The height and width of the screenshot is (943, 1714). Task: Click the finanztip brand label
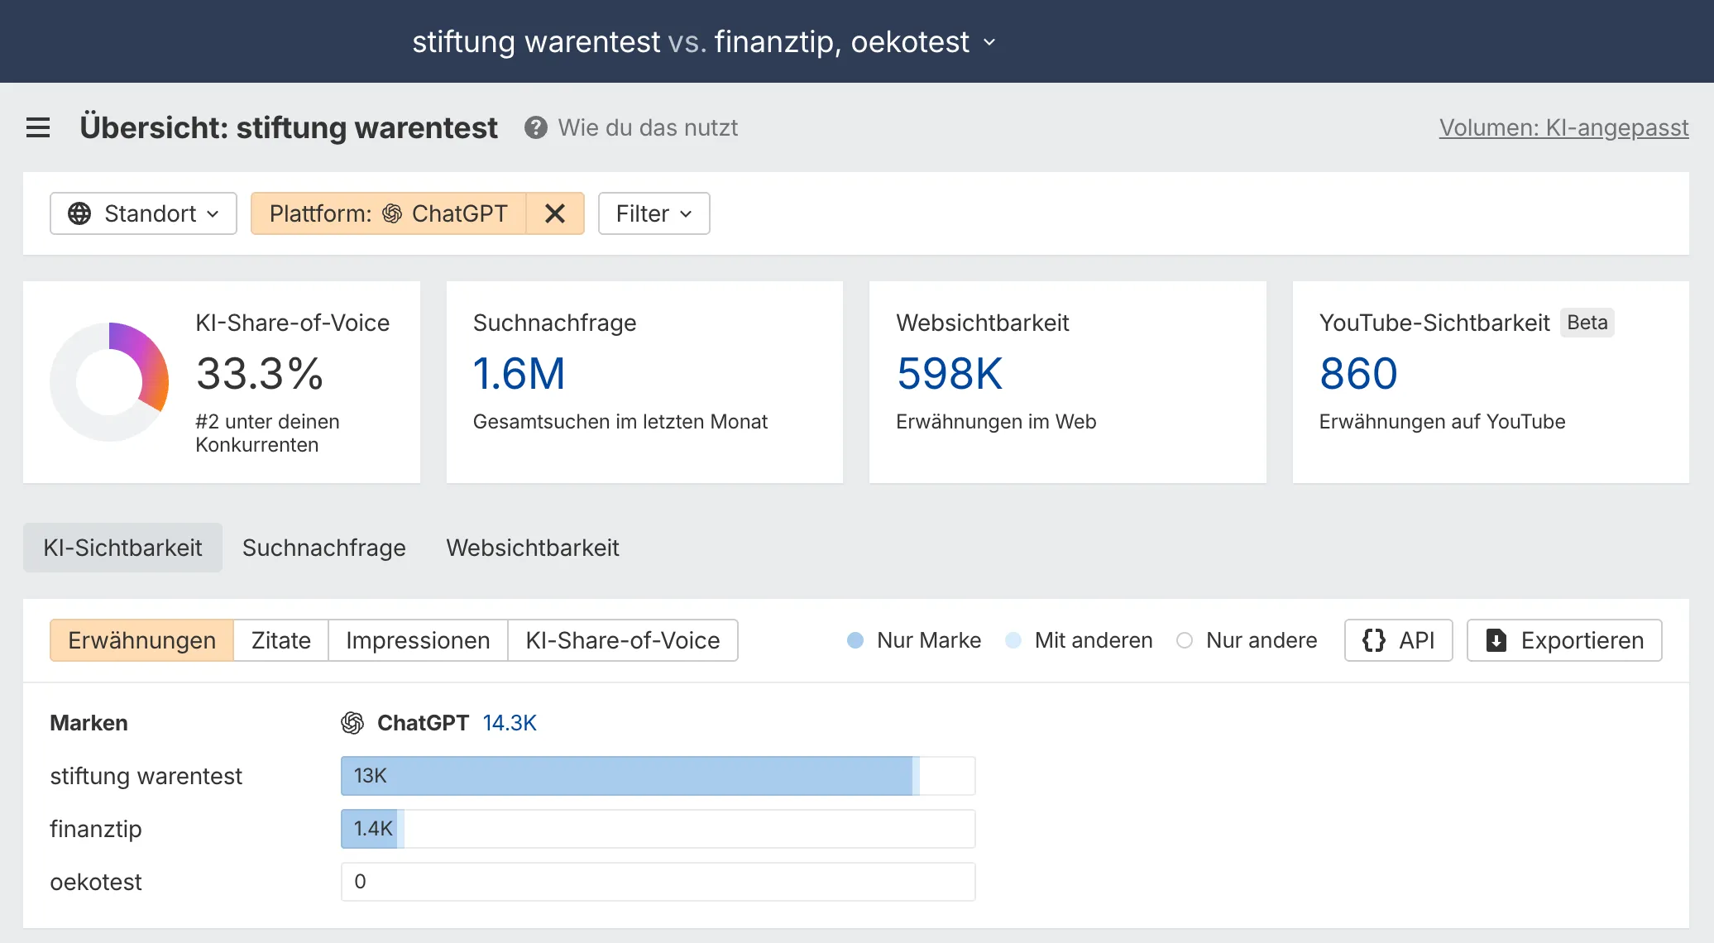96,829
